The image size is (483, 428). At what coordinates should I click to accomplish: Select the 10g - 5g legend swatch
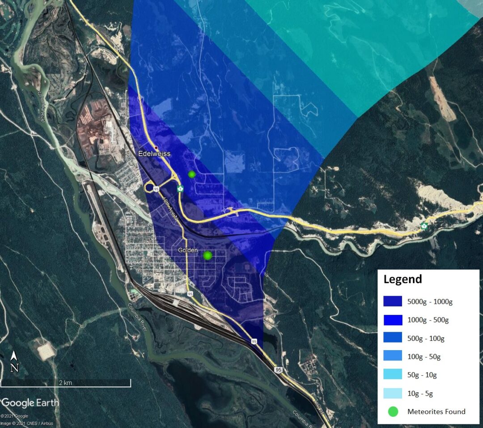(x=392, y=393)
